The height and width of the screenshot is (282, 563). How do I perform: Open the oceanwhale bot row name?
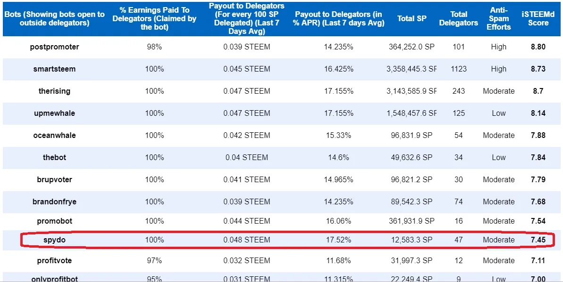pyautogui.click(x=55, y=136)
